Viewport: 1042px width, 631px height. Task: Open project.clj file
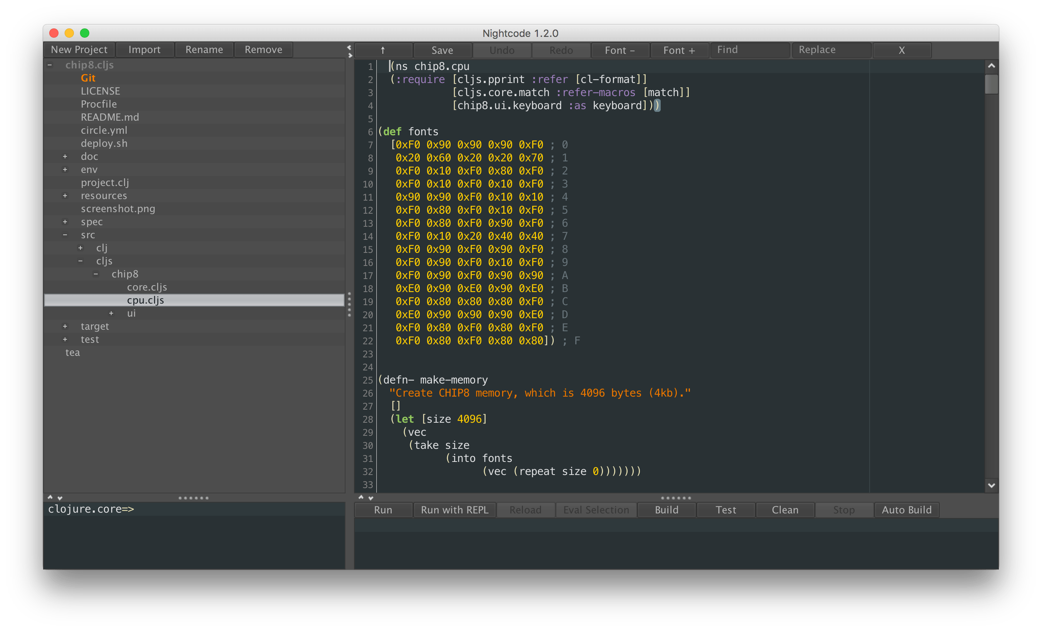point(105,183)
